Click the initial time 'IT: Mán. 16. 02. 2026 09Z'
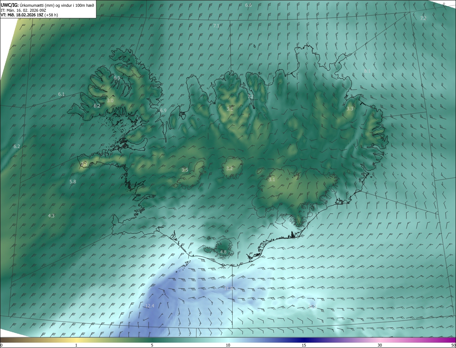 24,10
